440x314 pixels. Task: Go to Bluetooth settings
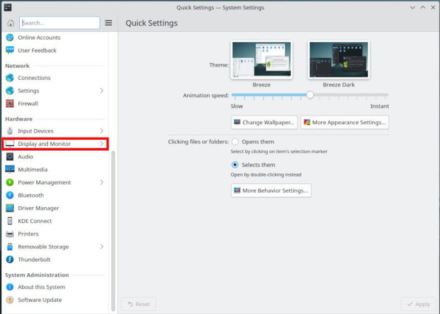coord(55,195)
